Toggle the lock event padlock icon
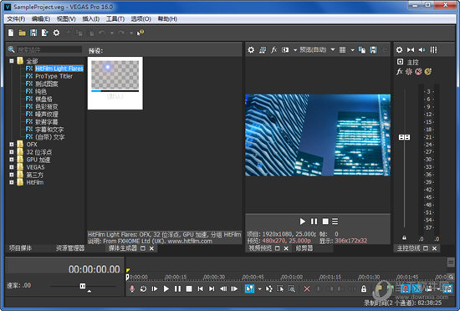The width and height of the screenshot is (460, 311). [364, 288]
